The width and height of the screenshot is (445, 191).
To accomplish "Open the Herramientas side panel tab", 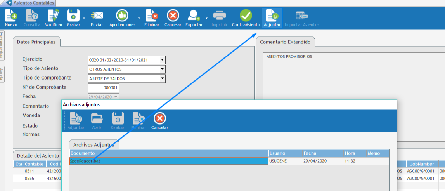I will pos(2,45).
